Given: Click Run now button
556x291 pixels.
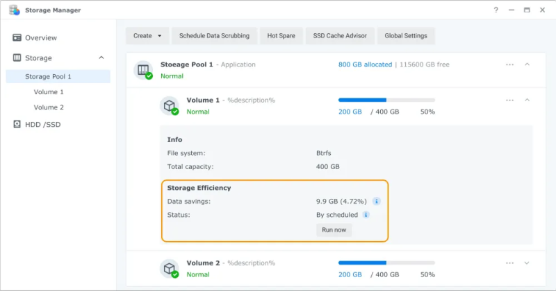Looking at the screenshot, I should 334,230.
